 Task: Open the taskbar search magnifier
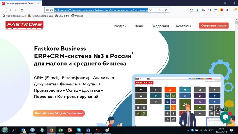point(14,130)
